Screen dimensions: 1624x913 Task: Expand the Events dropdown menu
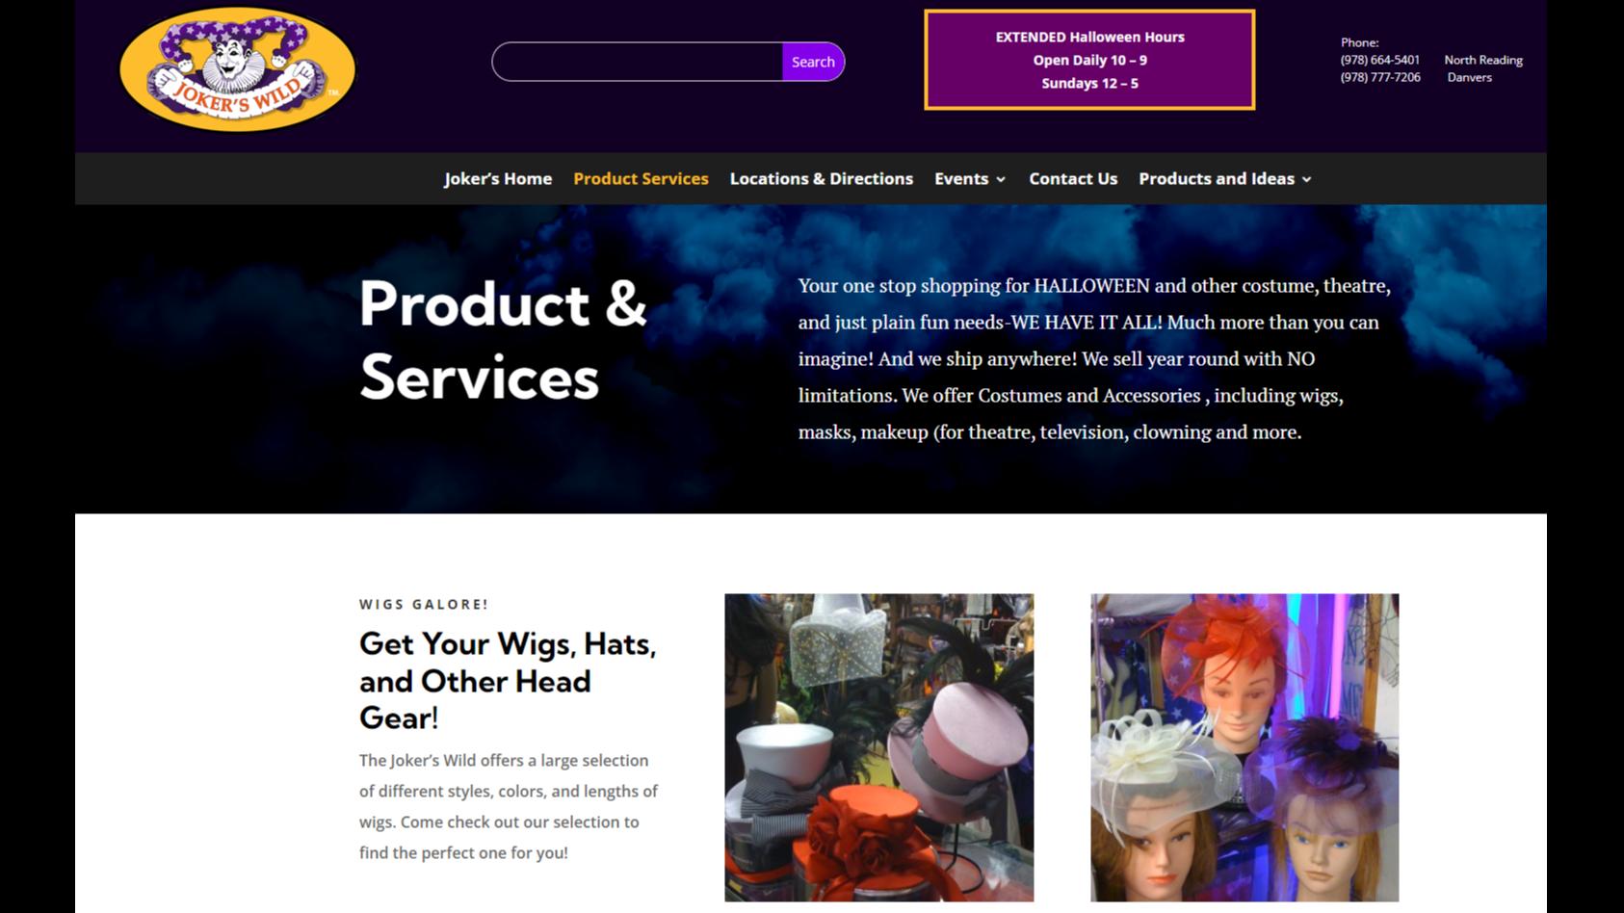coord(970,179)
